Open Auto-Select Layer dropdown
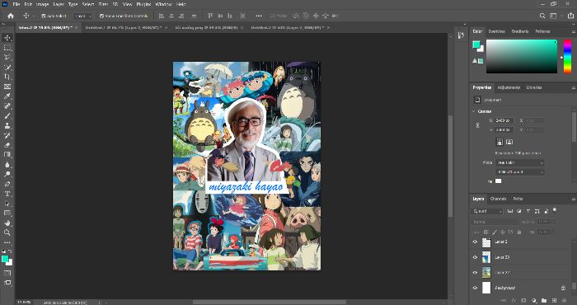 coord(82,16)
